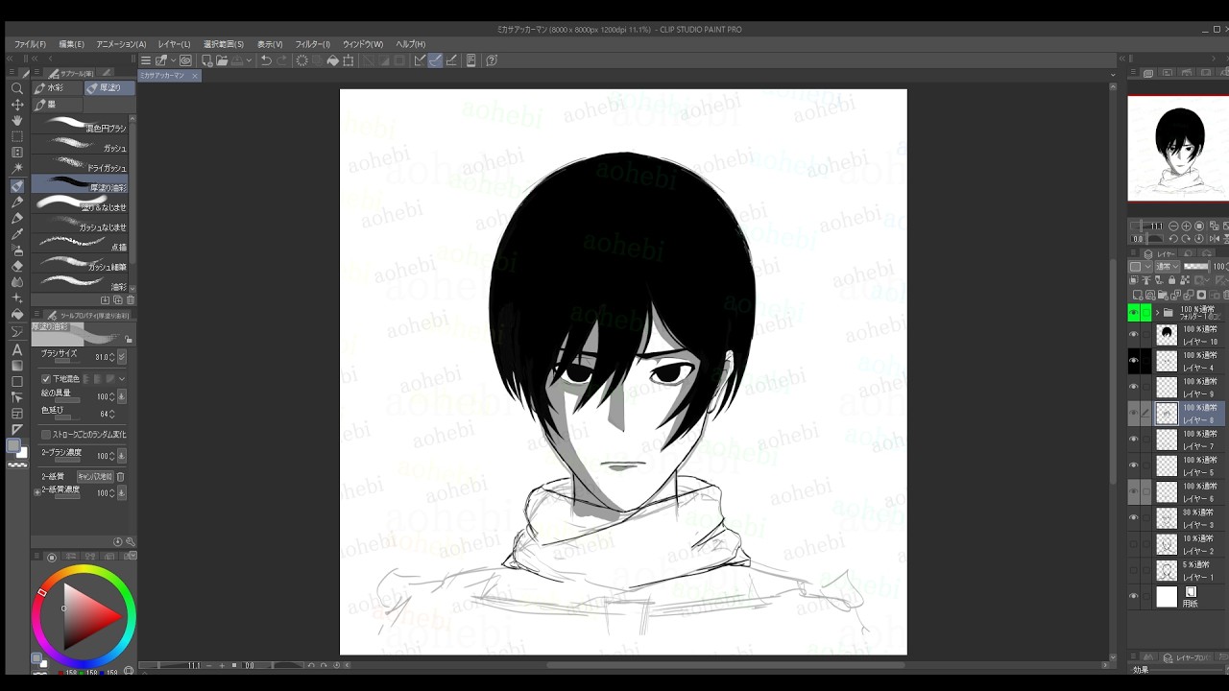This screenshot has height=691, width=1229.
Task: Open 2-ブラシ濃度 dynamics settings button
Action: point(121,456)
